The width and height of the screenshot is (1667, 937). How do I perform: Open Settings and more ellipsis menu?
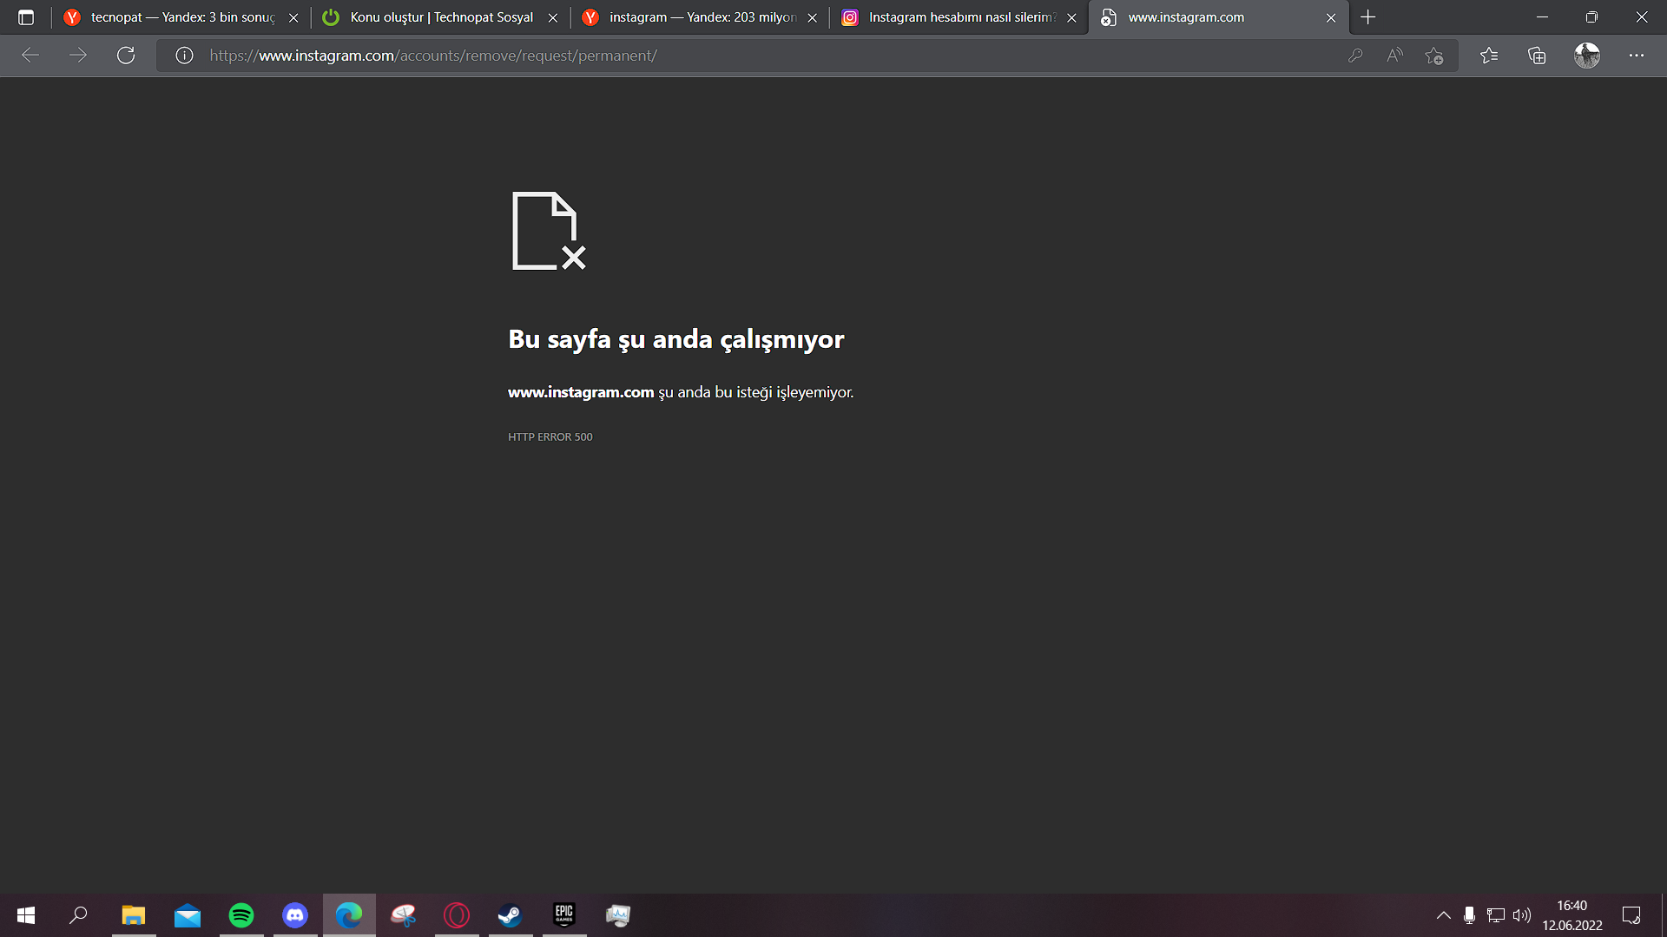coord(1636,56)
